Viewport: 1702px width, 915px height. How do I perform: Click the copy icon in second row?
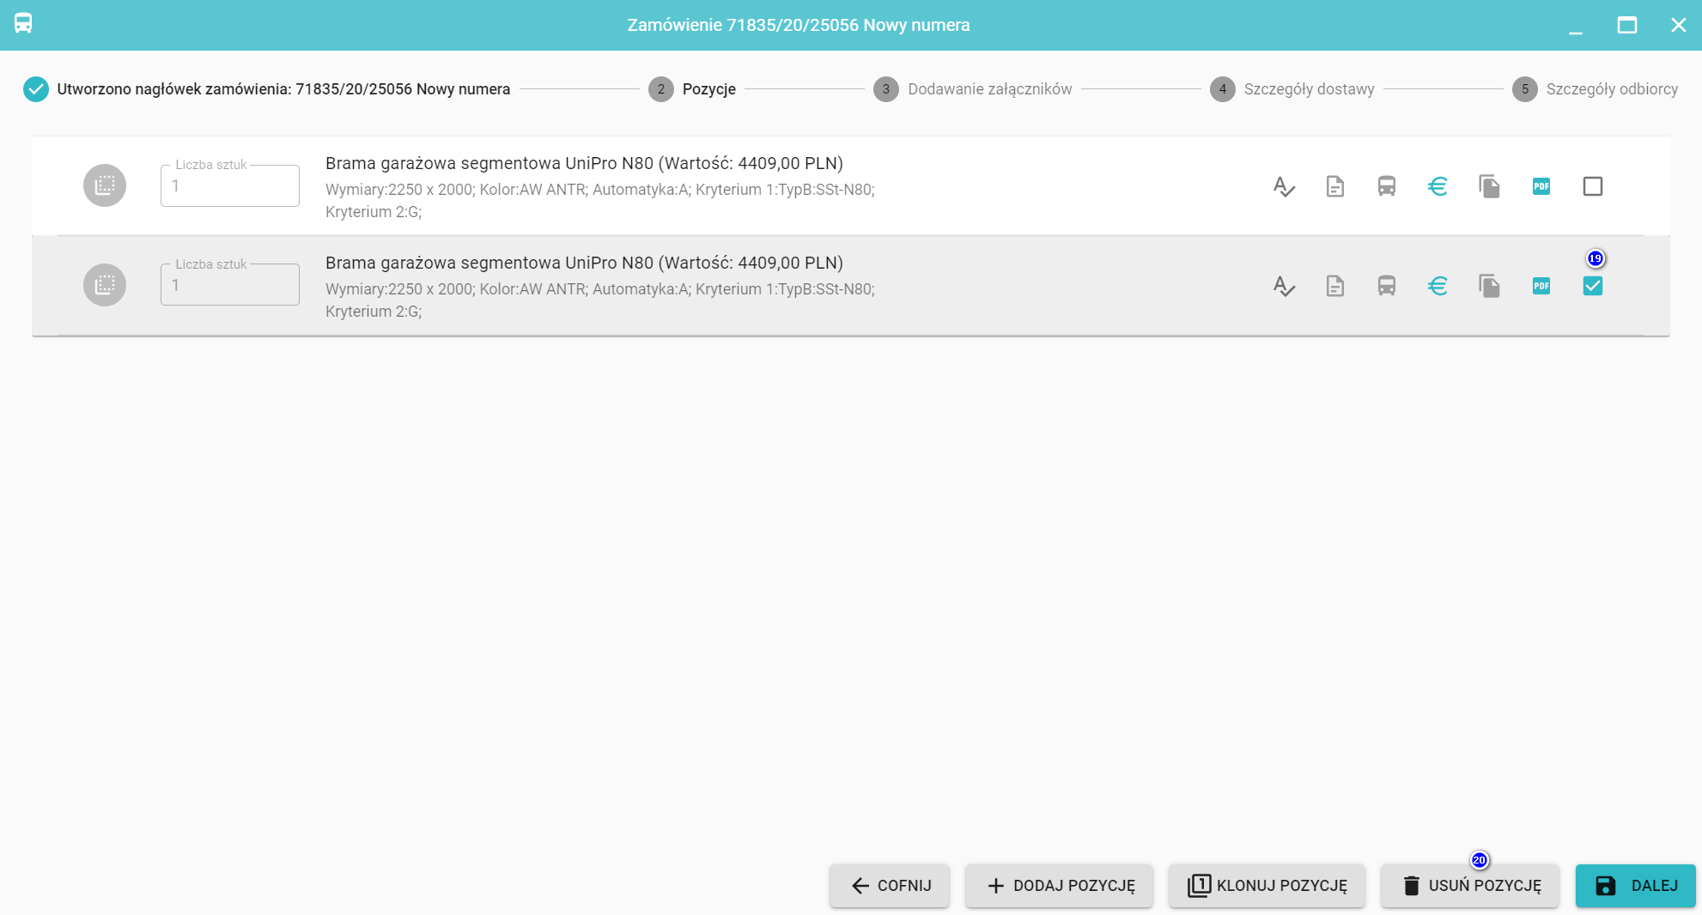[x=1490, y=286]
